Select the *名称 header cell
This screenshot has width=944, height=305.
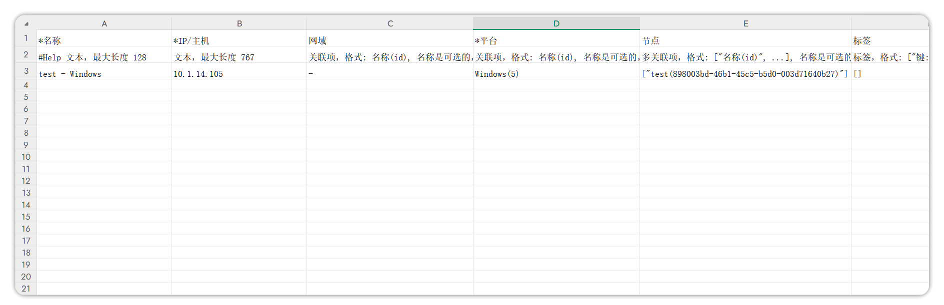(104, 40)
